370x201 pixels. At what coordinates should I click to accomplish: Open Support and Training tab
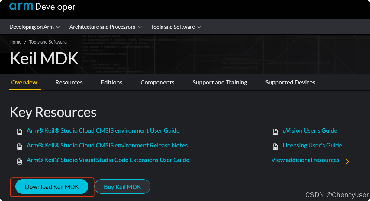click(220, 82)
